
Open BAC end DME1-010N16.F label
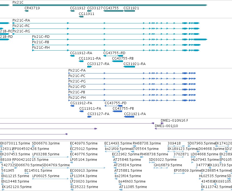174,120
